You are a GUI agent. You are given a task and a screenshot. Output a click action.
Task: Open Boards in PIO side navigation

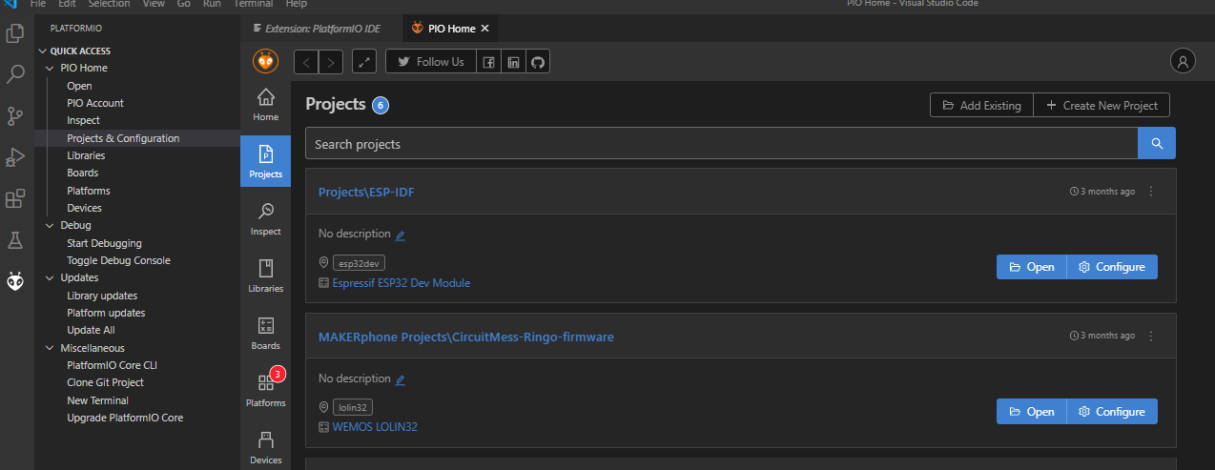[x=265, y=334]
